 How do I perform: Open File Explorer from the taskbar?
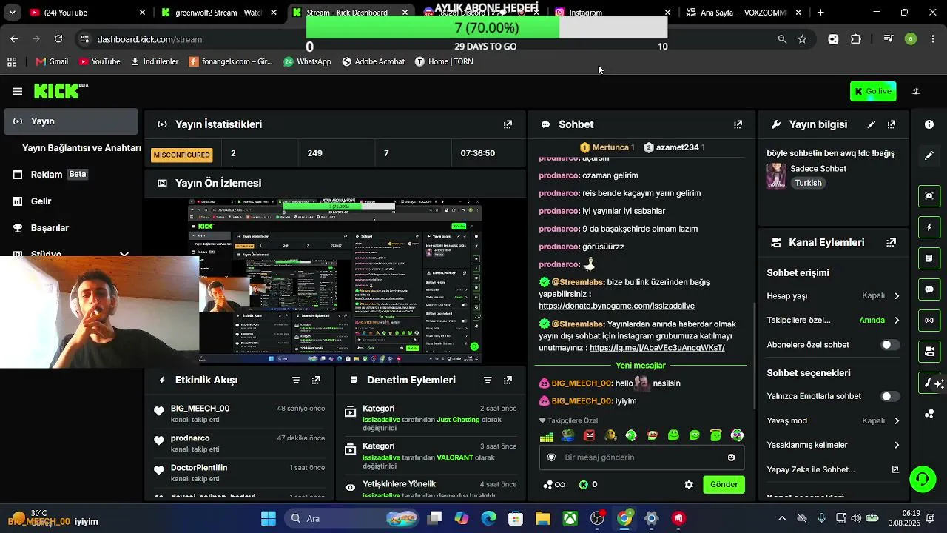click(543, 518)
